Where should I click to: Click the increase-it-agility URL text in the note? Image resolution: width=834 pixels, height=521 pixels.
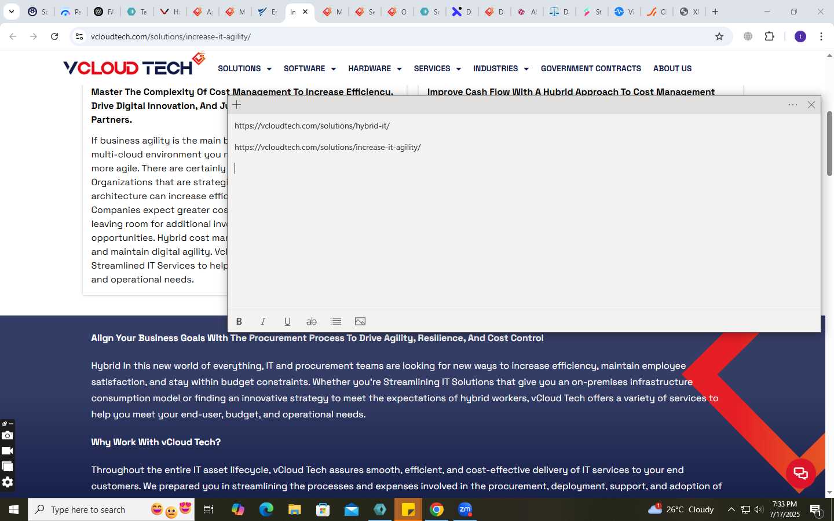[328, 147]
